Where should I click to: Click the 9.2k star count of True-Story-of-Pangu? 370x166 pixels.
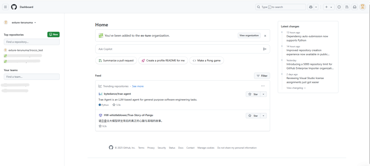coord(103,126)
